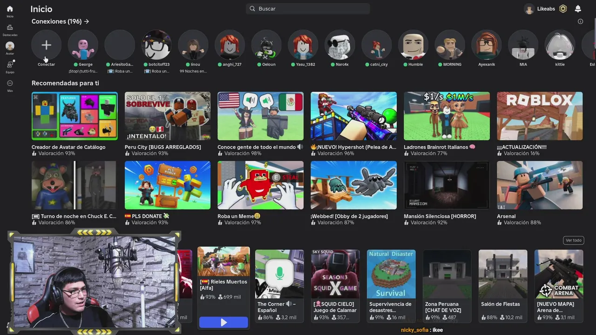Open the Avatar sidebar icon
The height and width of the screenshot is (335, 596).
10,46
